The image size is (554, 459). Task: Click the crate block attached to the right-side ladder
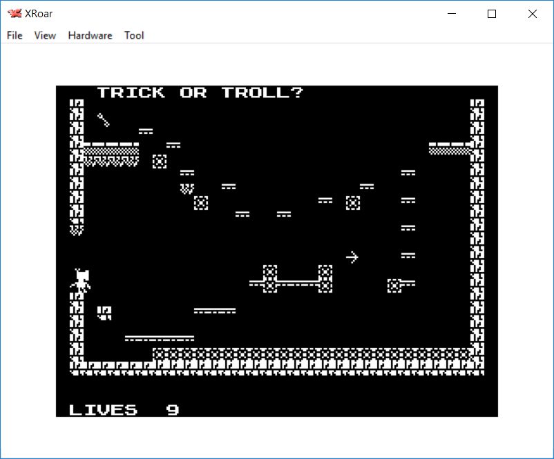point(394,285)
